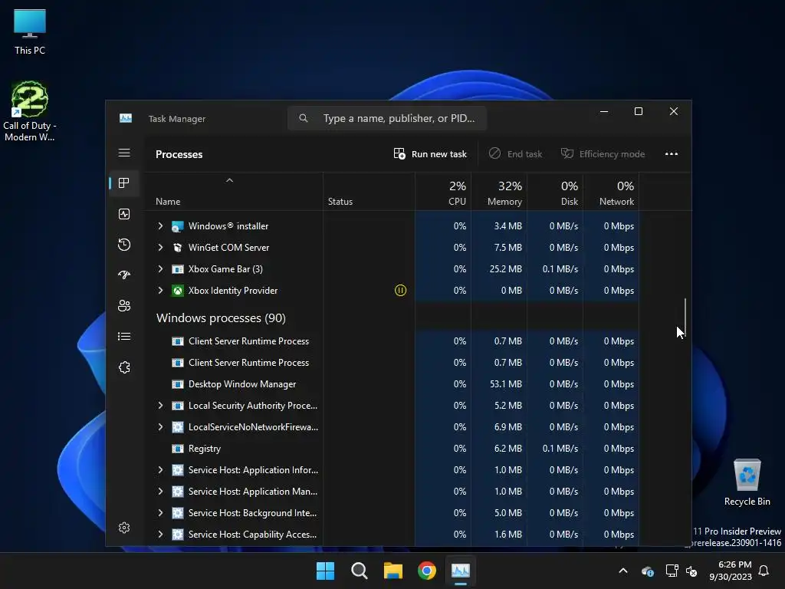The height and width of the screenshot is (589, 785).
Task: Select the Desktop Window Manager process row
Action: pyautogui.click(x=392, y=384)
